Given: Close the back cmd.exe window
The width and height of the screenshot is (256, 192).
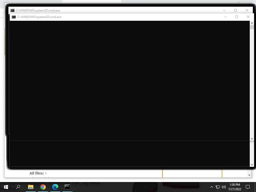Looking at the screenshot, I should (247, 10).
